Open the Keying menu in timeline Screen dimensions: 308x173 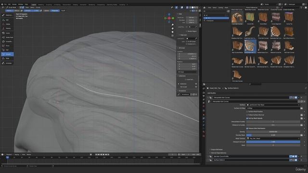(17, 155)
